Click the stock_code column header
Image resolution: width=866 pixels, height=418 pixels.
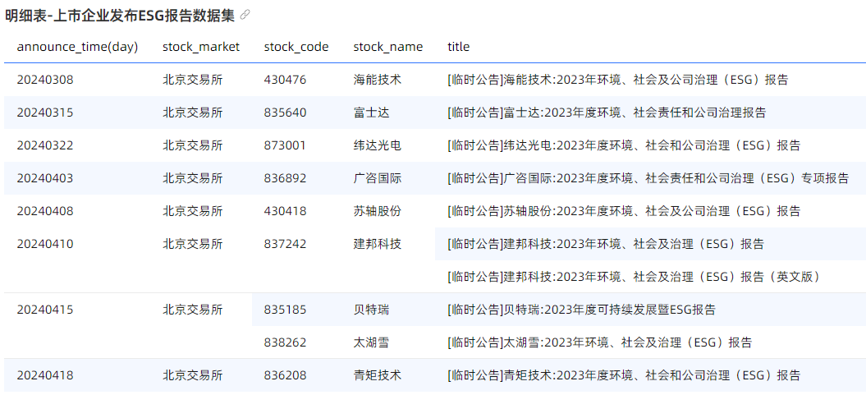click(296, 47)
